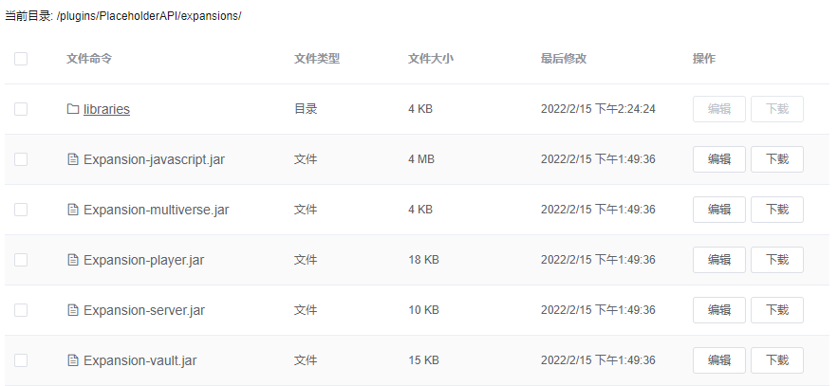
Task: Download Expansion-player.jar using 下载
Action: click(776, 260)
